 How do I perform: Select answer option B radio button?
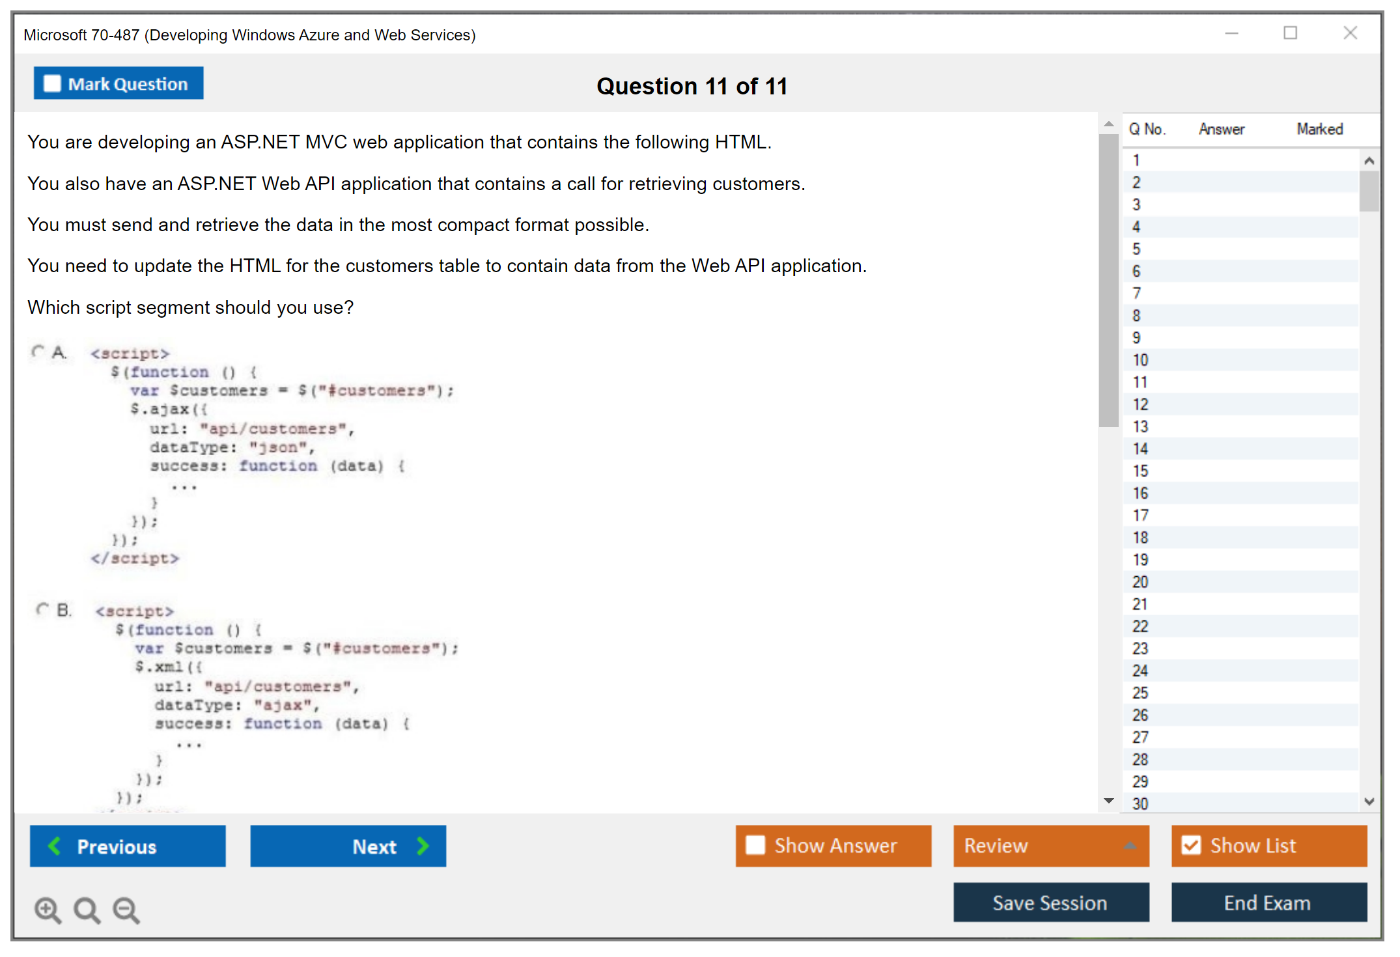pos(42,610)
